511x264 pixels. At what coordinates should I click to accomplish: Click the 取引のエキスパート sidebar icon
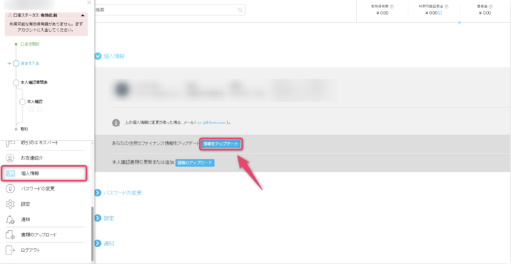(x=10, y=143)
